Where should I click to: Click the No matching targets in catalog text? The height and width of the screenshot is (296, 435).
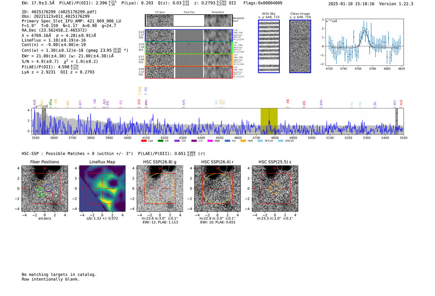click(59, 275)
